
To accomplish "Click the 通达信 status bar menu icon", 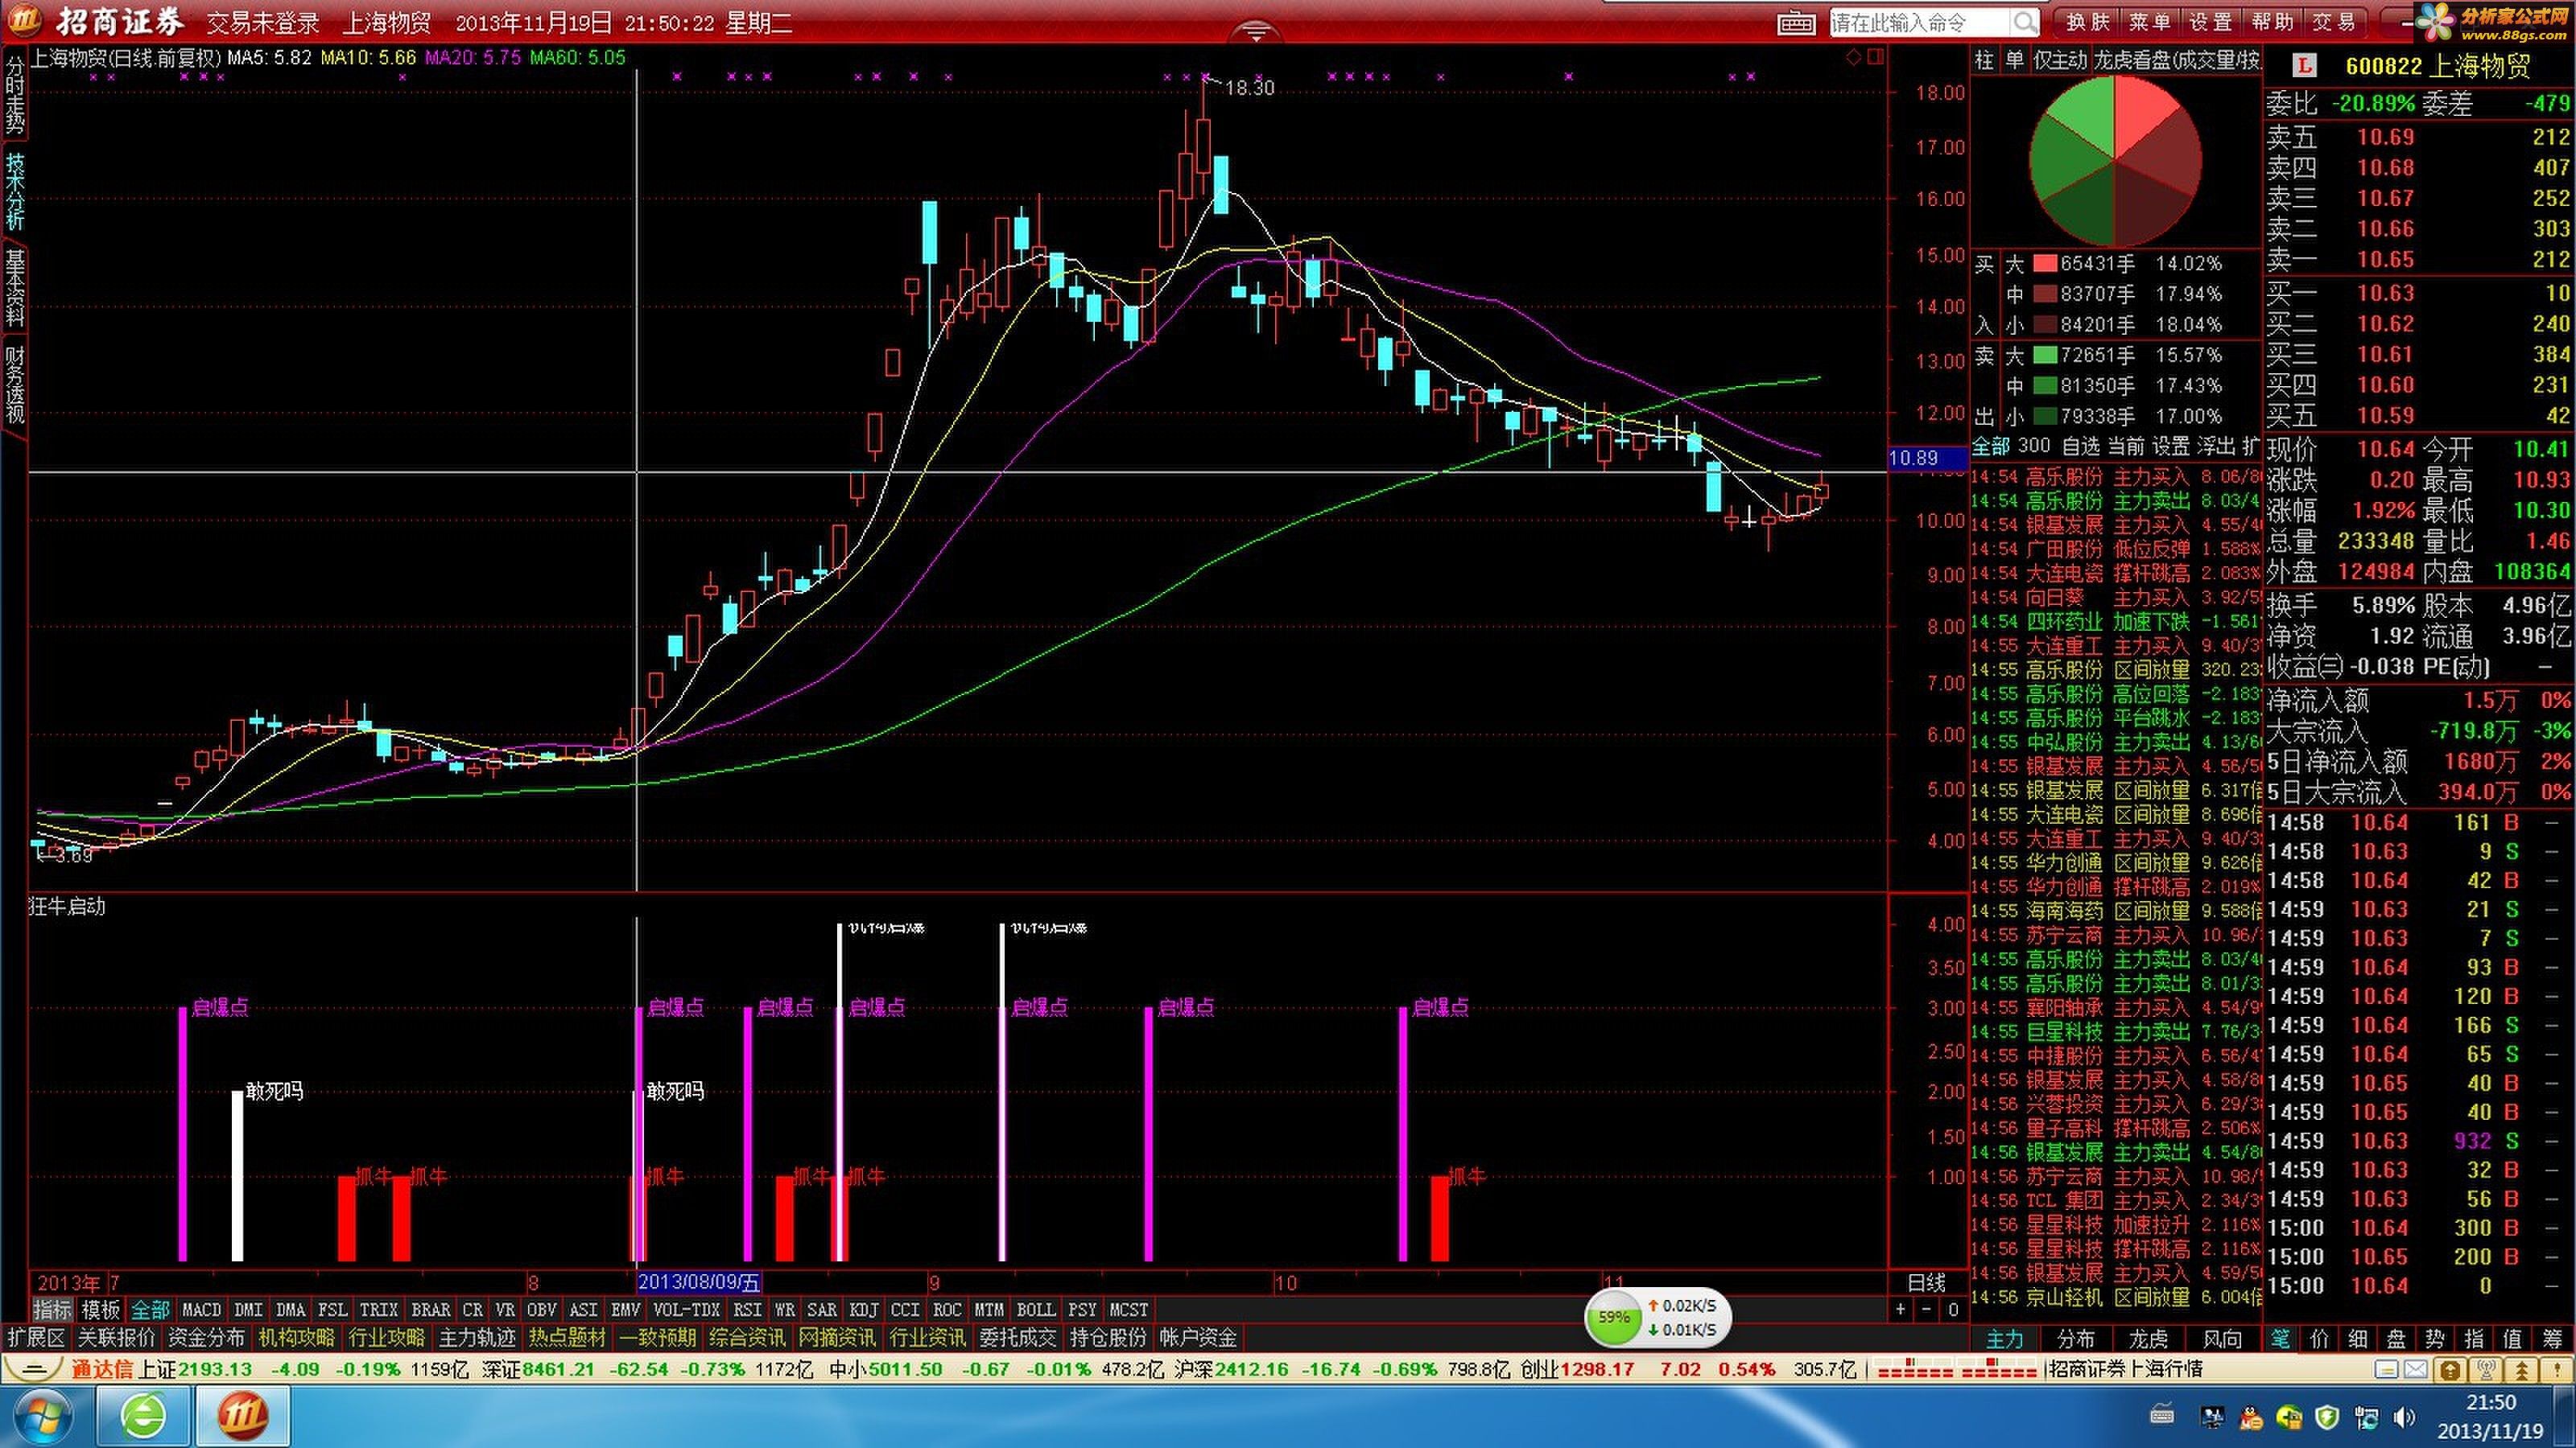I will coord(33,1369).
